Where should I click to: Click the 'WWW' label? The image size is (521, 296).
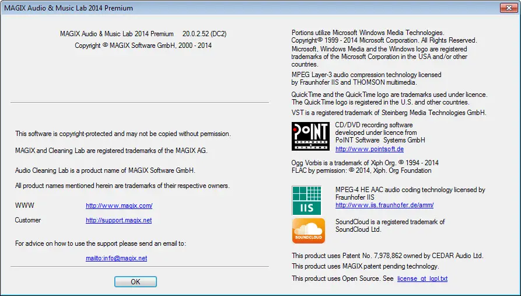(25, 206)
